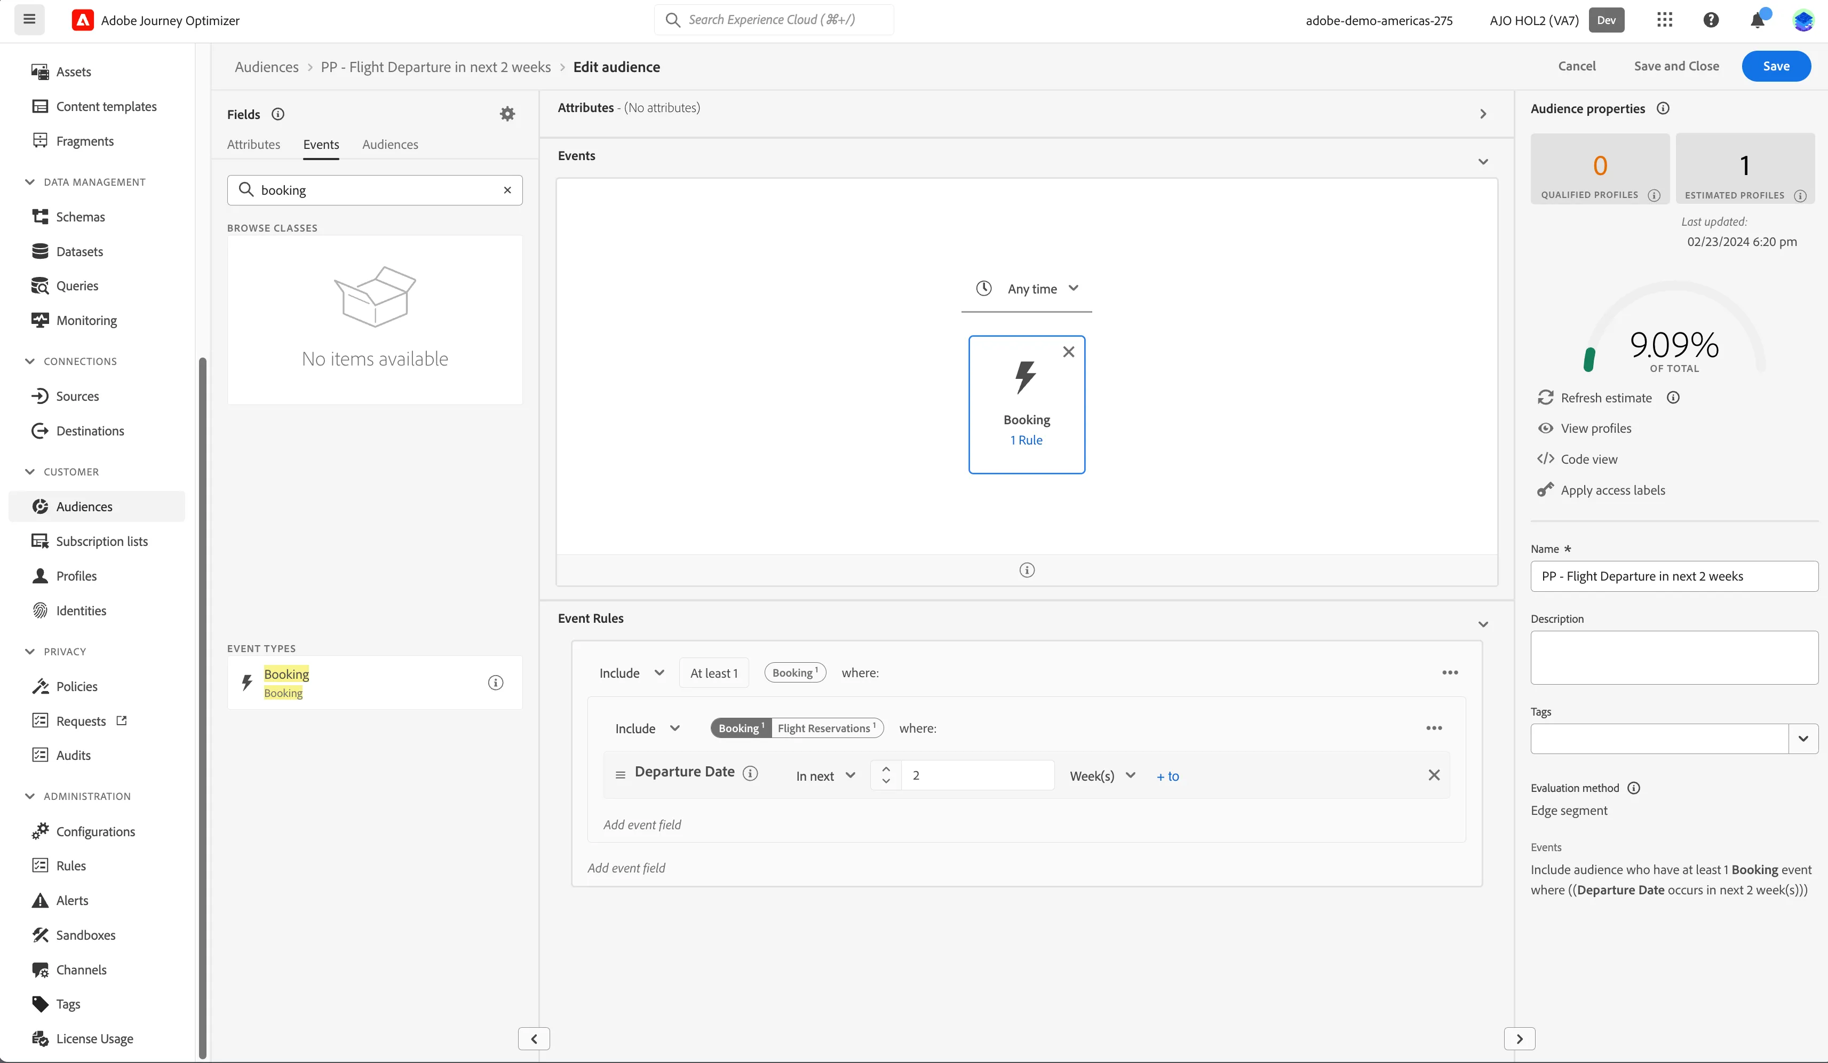Select the Booking event lightning card

(x=1027, y=404)
